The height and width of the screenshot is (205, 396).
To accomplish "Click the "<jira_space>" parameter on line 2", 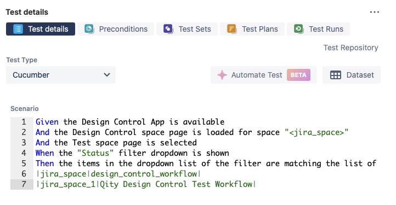I will pyautogui.click(x=316, y=132).
